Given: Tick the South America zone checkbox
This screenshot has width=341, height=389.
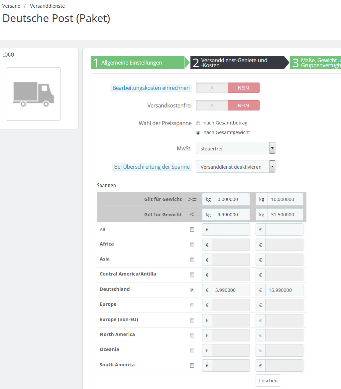Looking at the screenshot, I should point(192,365).
